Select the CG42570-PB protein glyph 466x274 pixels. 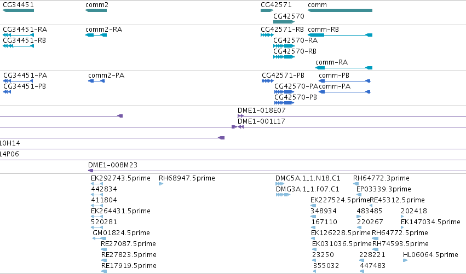click(x=284, y=103)
